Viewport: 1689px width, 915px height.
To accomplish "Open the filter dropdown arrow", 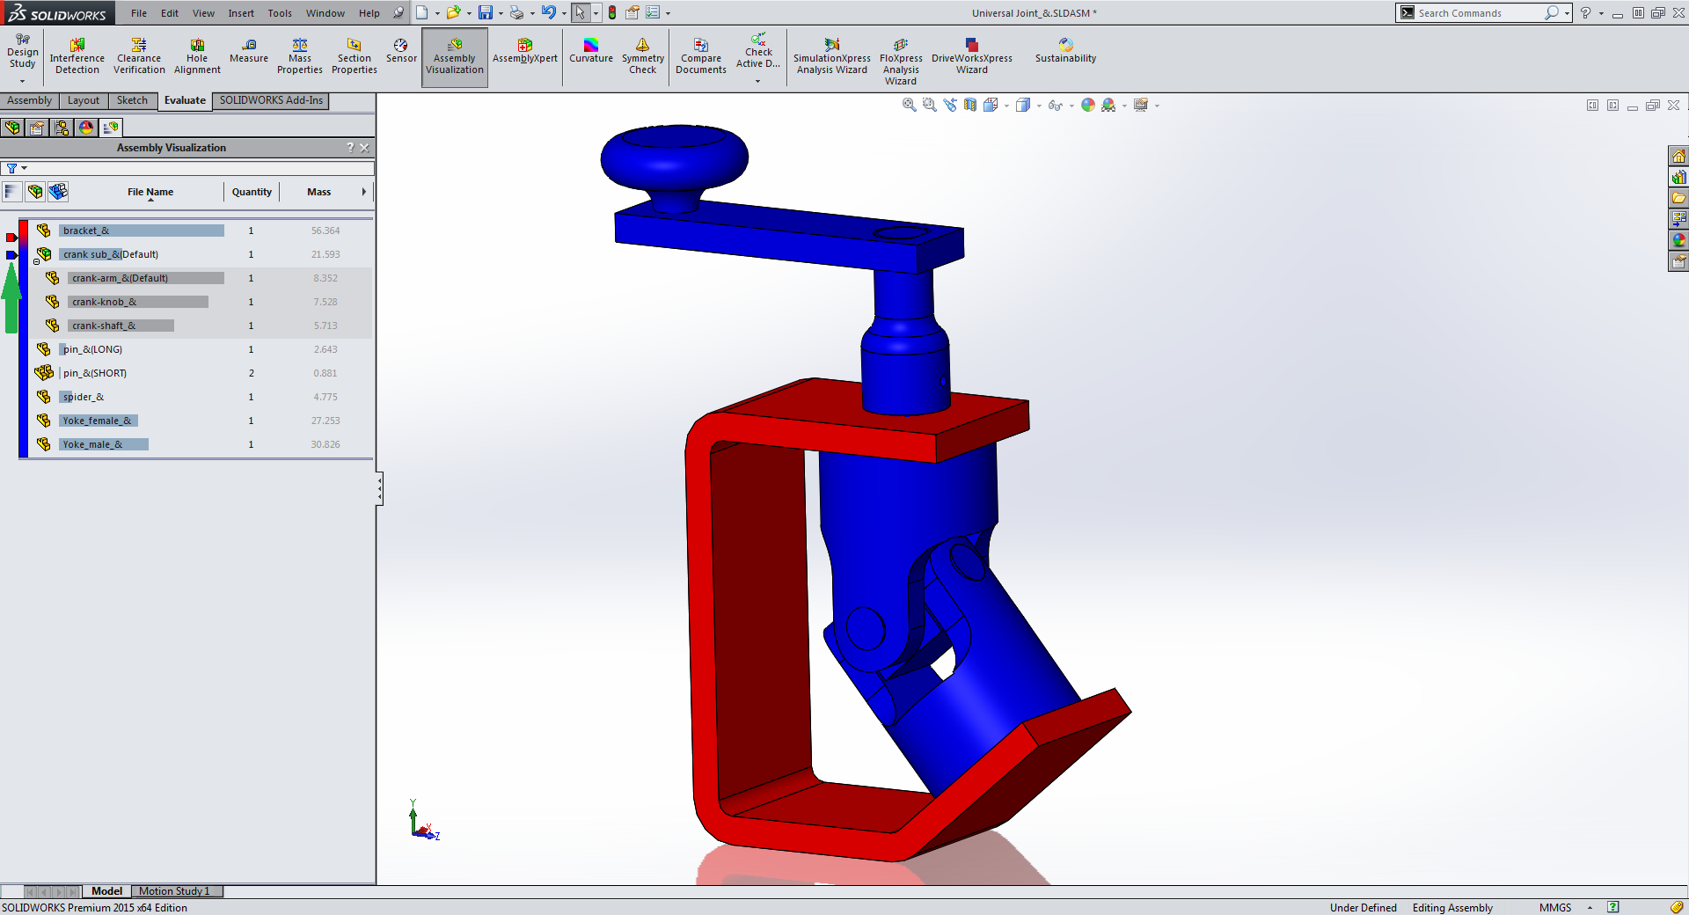I will [x=24, y=168].
